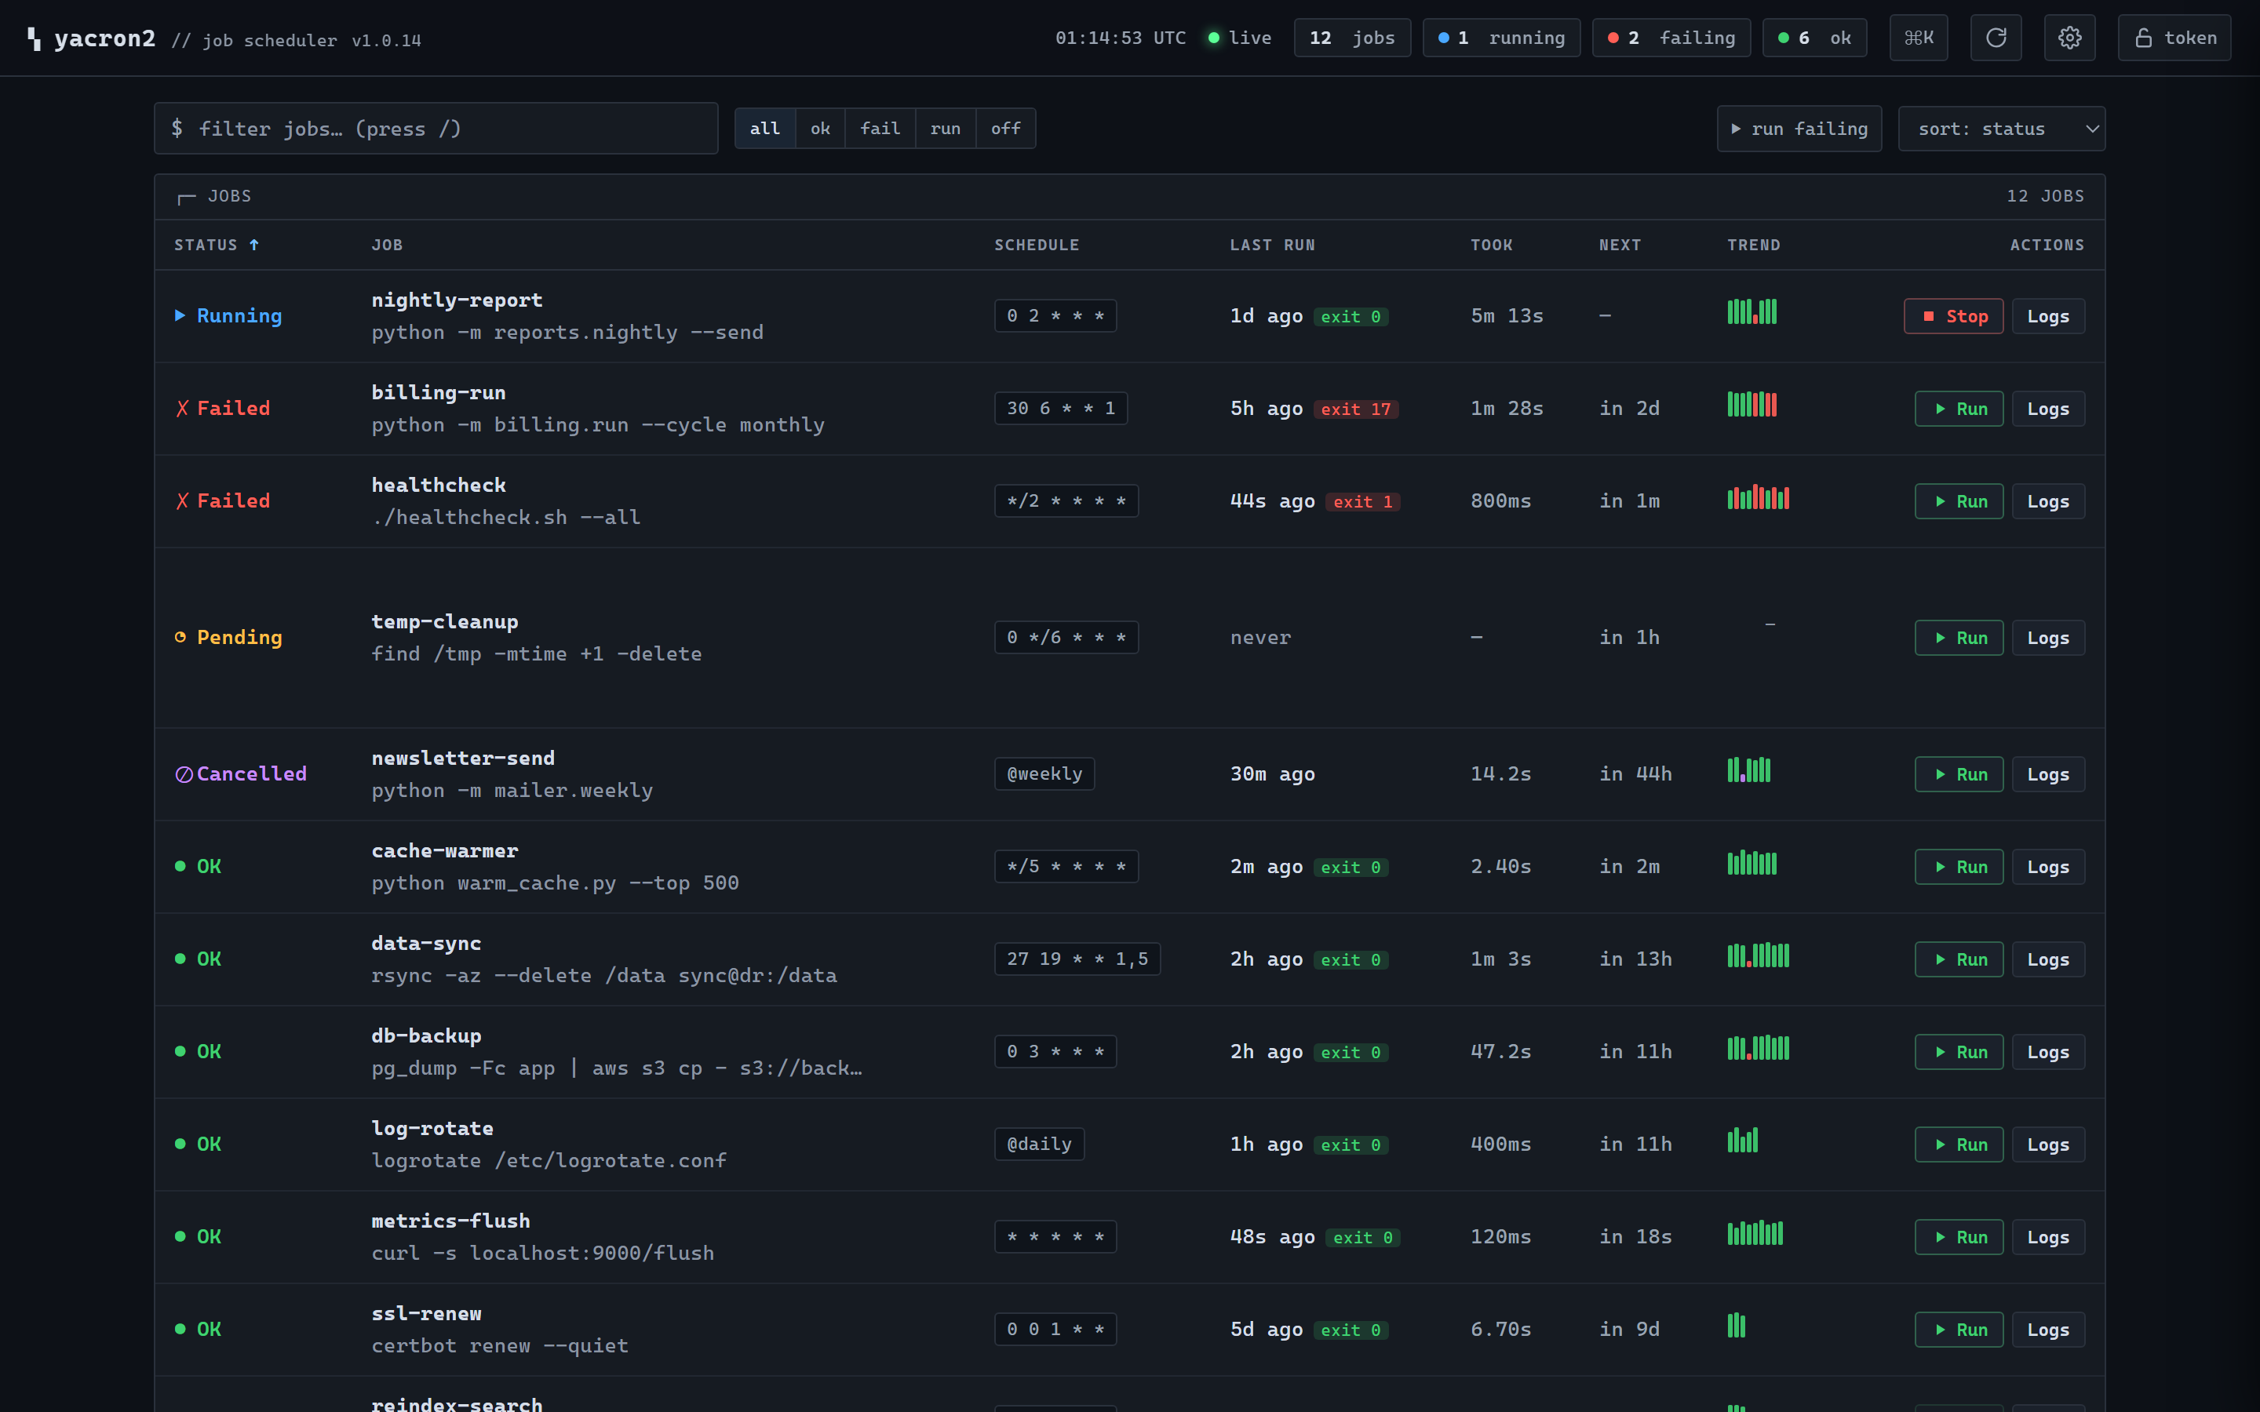
Task: Sort by the JOB column header
Action: pos(387,245)
